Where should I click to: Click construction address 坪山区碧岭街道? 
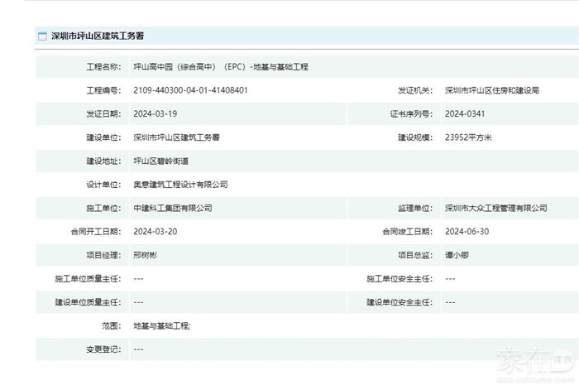click(x=161, y=161)
